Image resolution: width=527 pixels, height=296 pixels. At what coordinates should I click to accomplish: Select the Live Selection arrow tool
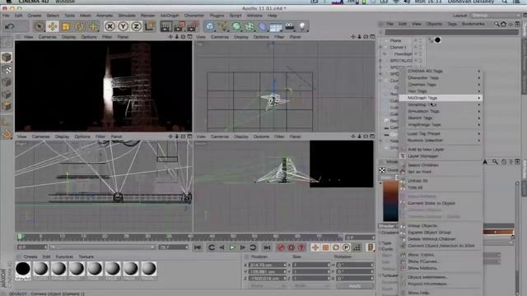pos(39,26)
